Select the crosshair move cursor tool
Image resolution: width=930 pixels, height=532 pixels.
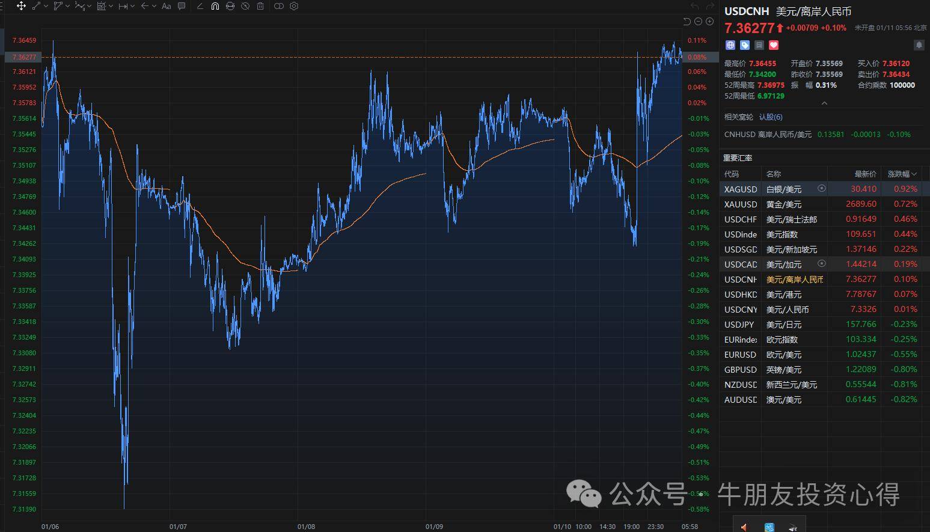(21, 6)
